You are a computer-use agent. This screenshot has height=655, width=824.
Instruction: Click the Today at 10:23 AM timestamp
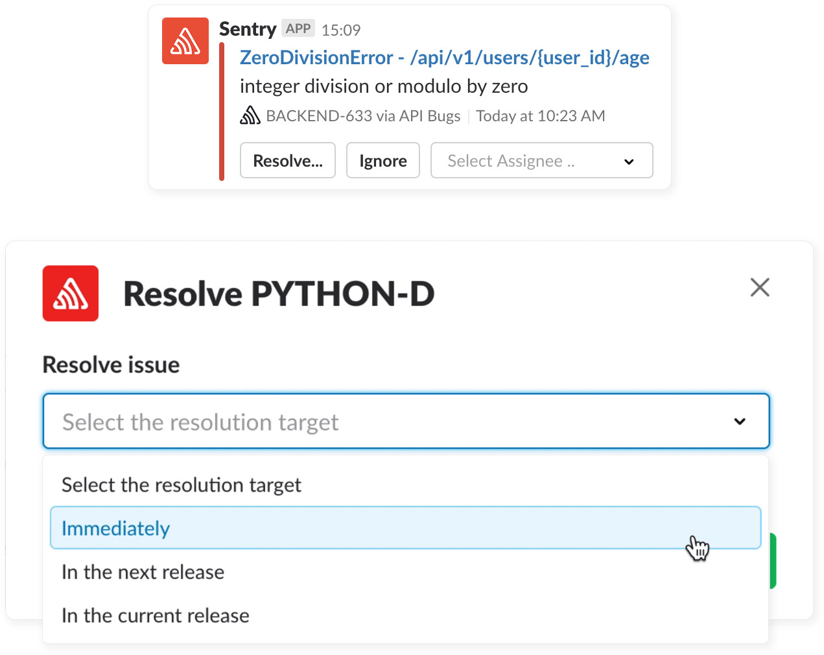(x=541, y=116)
